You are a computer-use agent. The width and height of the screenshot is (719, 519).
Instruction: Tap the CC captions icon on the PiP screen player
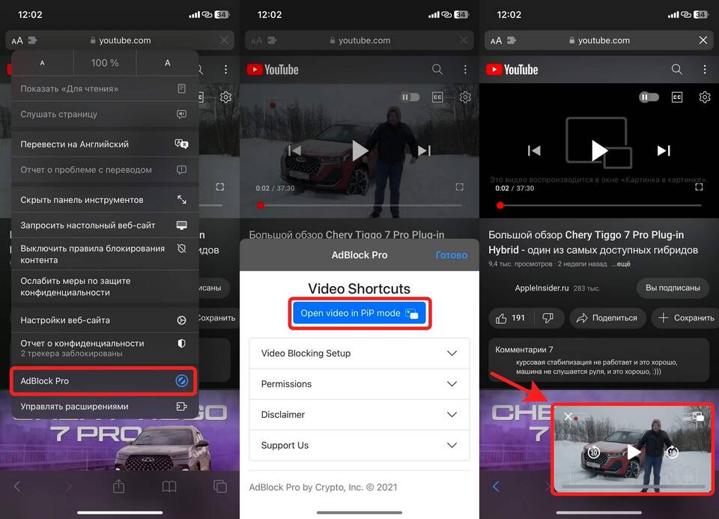point(677,97)
